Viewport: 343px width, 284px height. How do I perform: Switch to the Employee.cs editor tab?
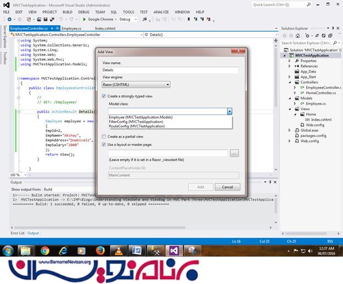71,27
